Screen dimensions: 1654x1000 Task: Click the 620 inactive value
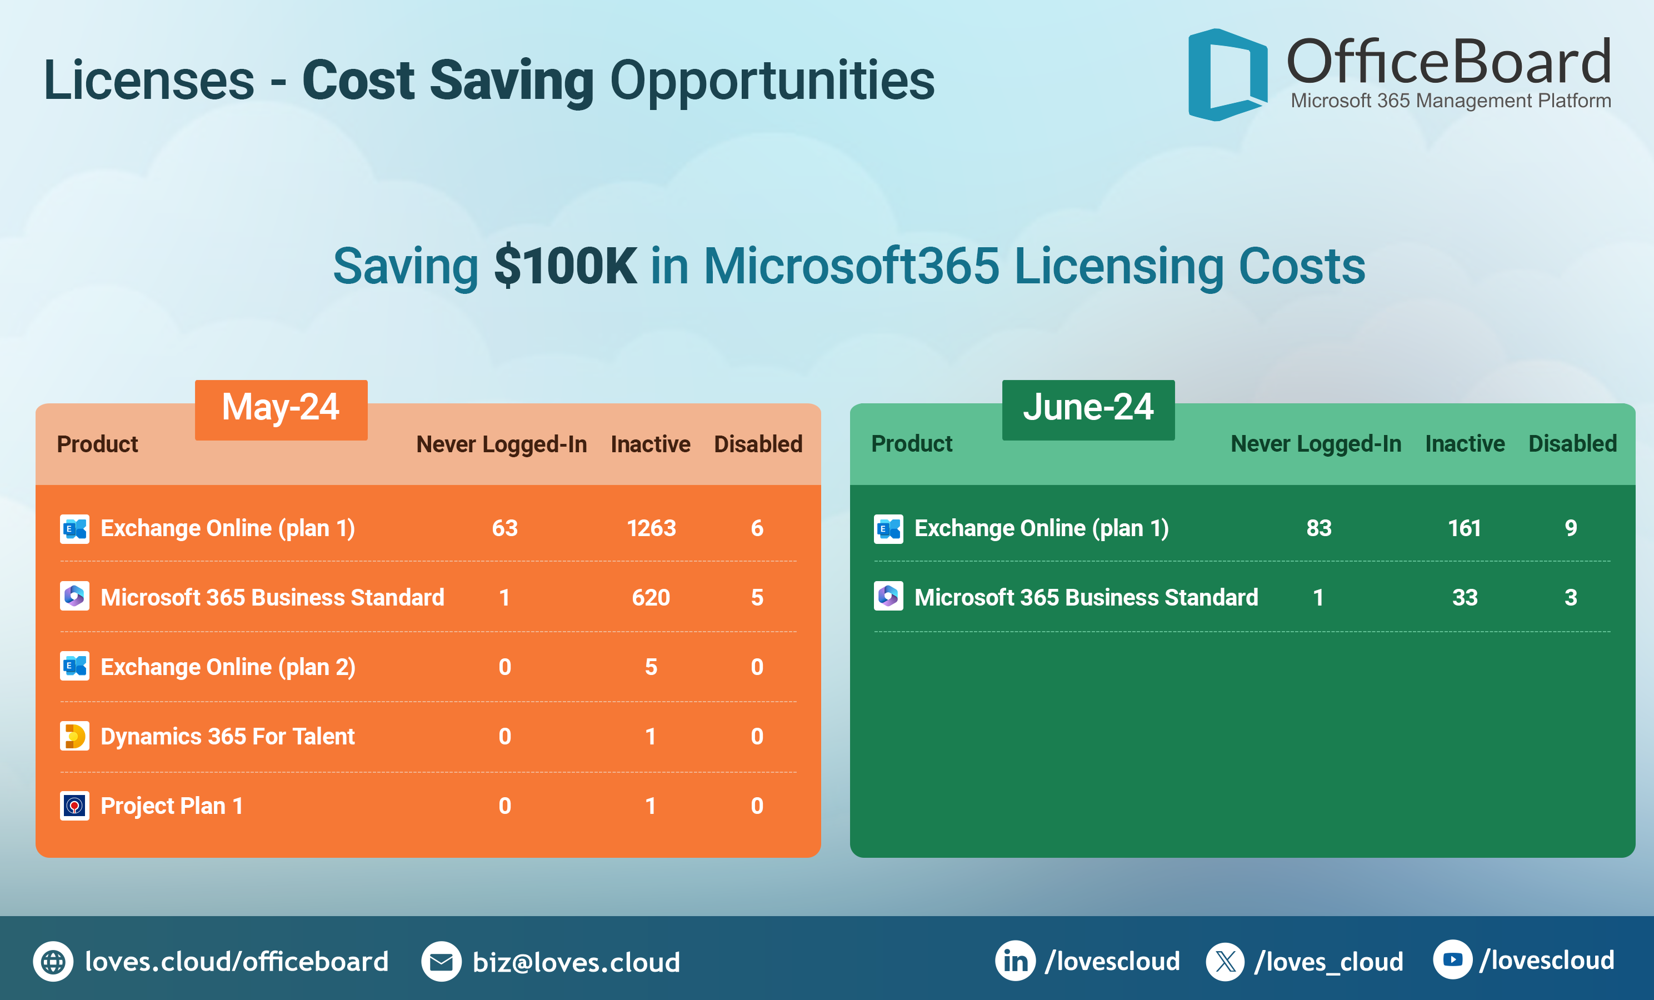pos(651,597)
